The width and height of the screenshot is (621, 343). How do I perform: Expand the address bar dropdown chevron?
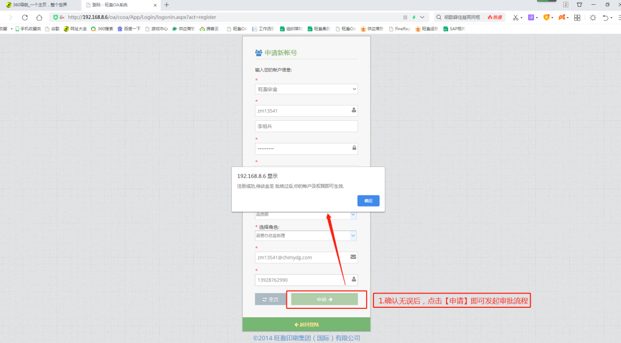(422, 17)
